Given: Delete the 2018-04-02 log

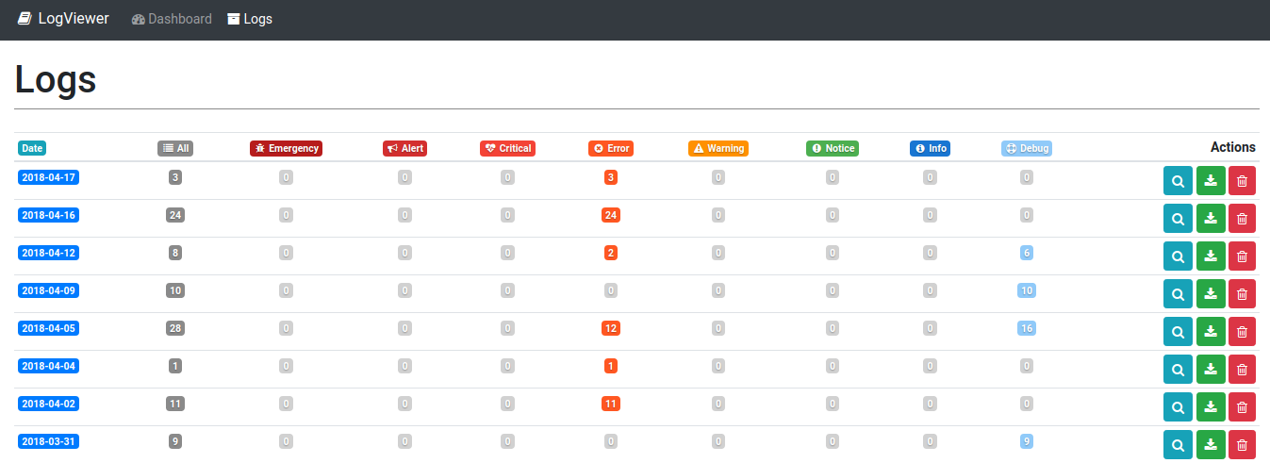Looking at the screenshot, I should point(1243,407).
